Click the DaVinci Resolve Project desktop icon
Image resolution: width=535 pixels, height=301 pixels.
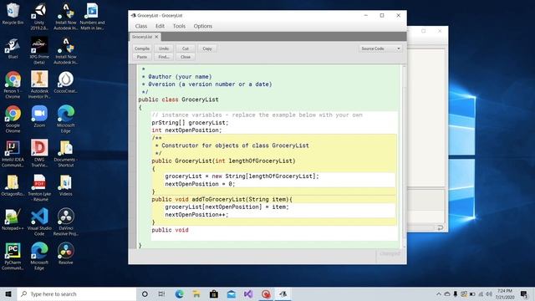click(x=66, y=222)
